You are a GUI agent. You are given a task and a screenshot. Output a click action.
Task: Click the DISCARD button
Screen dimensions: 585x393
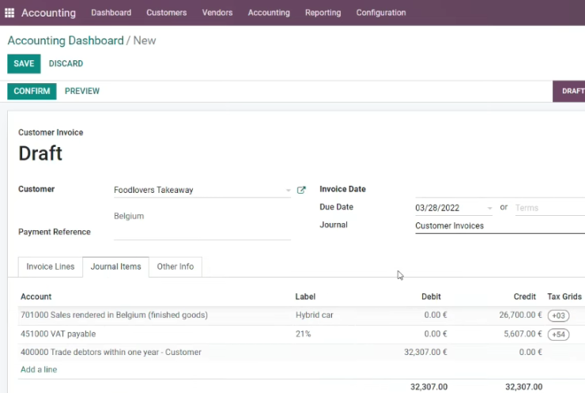[66, 63]
